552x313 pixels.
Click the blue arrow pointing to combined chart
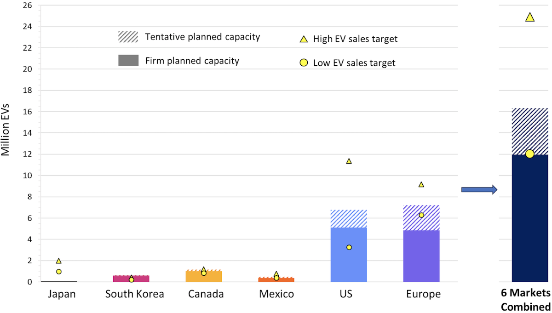point(479,189)
